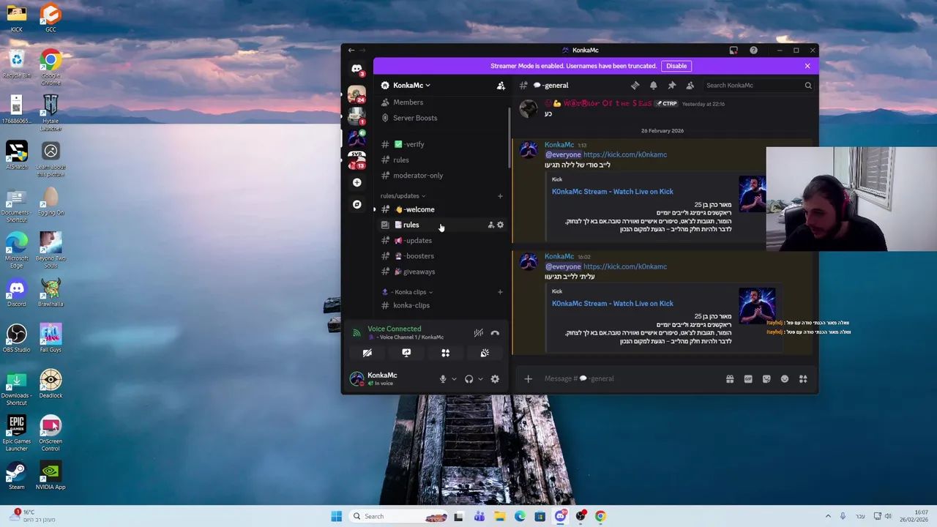Open input device options arrow beside microphone

[x=454, y=379]
